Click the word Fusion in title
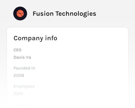135x108 pixels. pyautogui.click(x=43, y=14)
